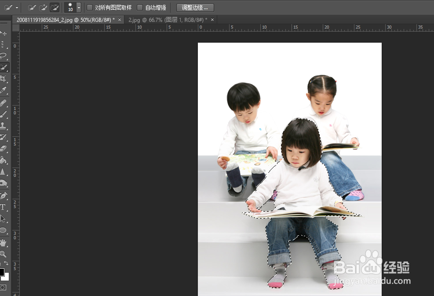Image resolution: width=434 pixels, height=296 pixels.
Task: Select the Rectangular Marquee tool
Action: (3, 44)
